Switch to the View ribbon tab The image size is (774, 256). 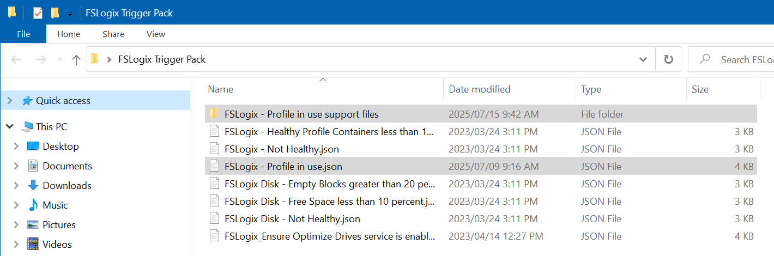pyautogui.click(x=156, y=34)
